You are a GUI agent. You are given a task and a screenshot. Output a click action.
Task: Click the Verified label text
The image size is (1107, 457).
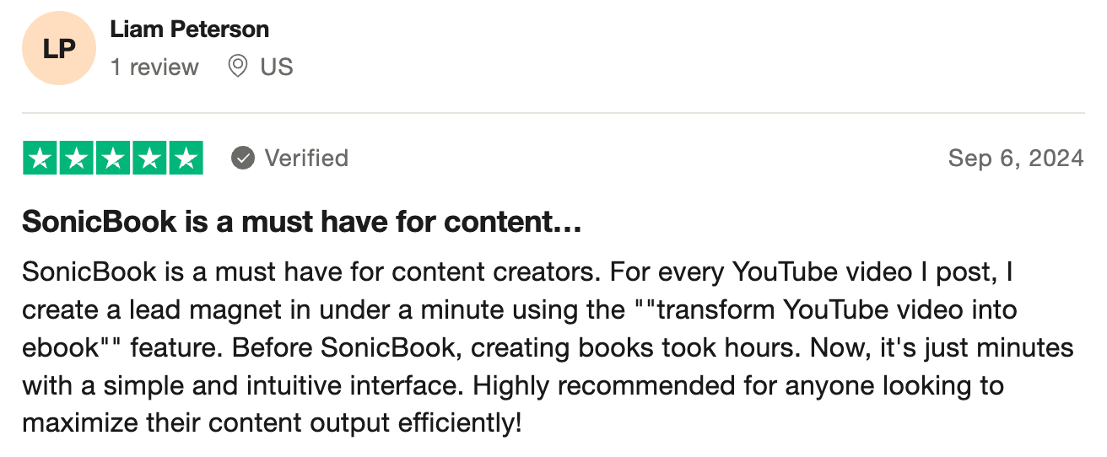point(306,159)
